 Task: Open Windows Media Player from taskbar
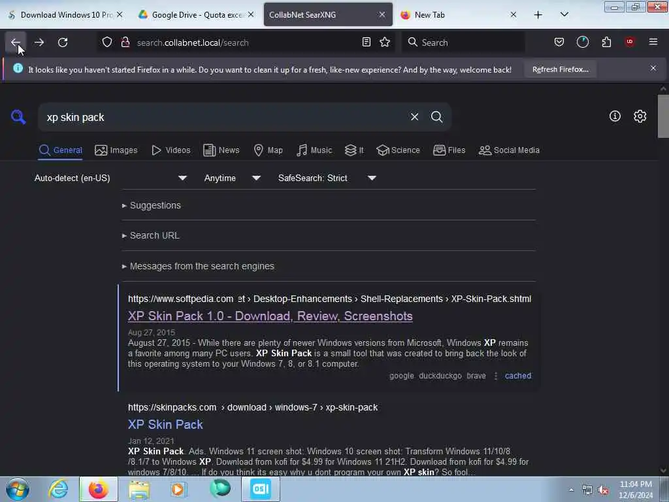[x=178, y=489]
